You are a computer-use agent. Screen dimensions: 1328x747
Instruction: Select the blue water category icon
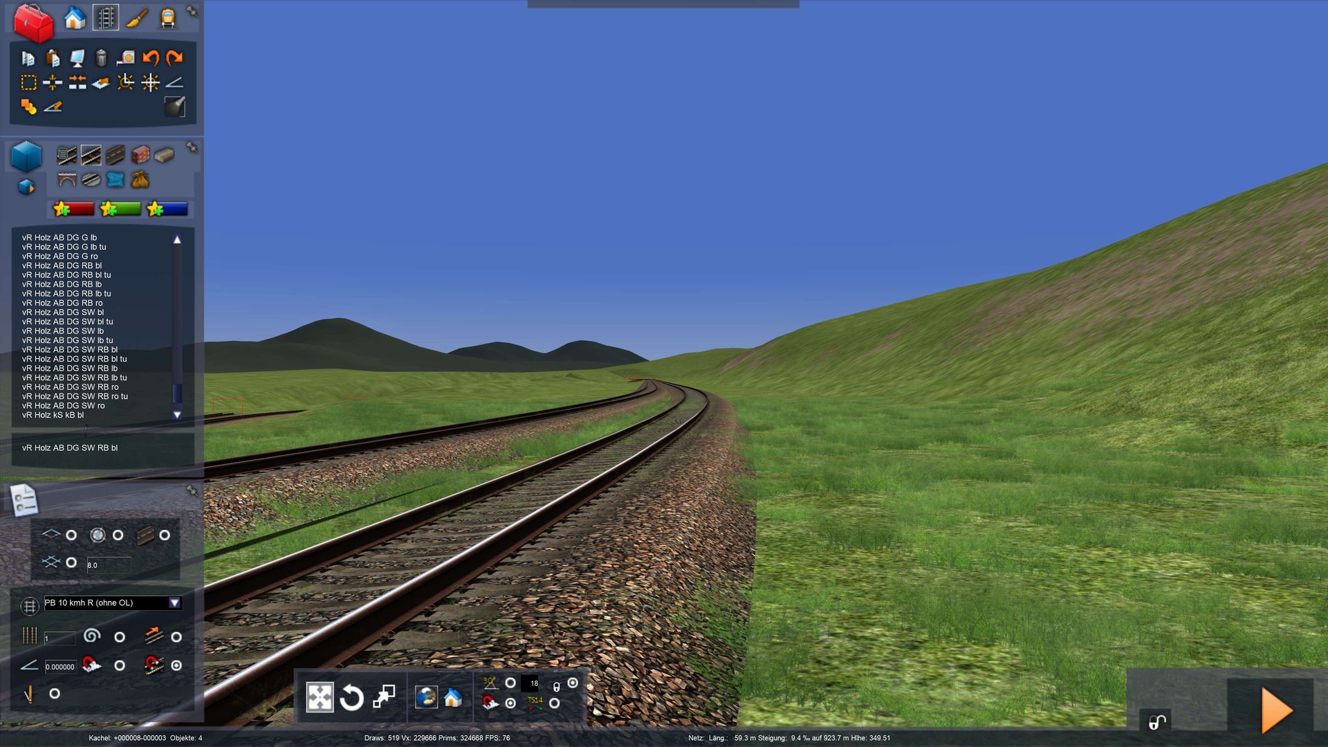116,180
